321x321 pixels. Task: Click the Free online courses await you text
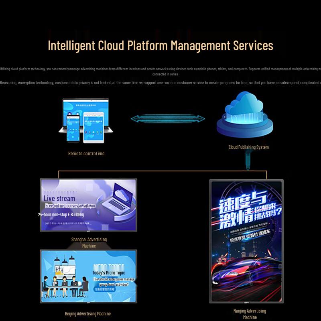point(70,206)
